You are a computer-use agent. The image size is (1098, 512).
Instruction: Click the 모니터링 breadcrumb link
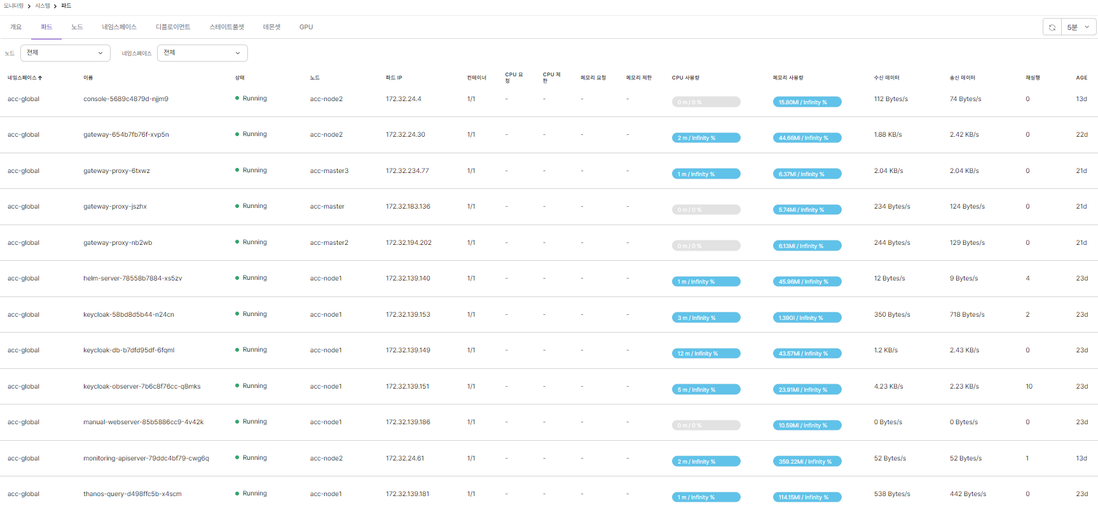(13, 6)
